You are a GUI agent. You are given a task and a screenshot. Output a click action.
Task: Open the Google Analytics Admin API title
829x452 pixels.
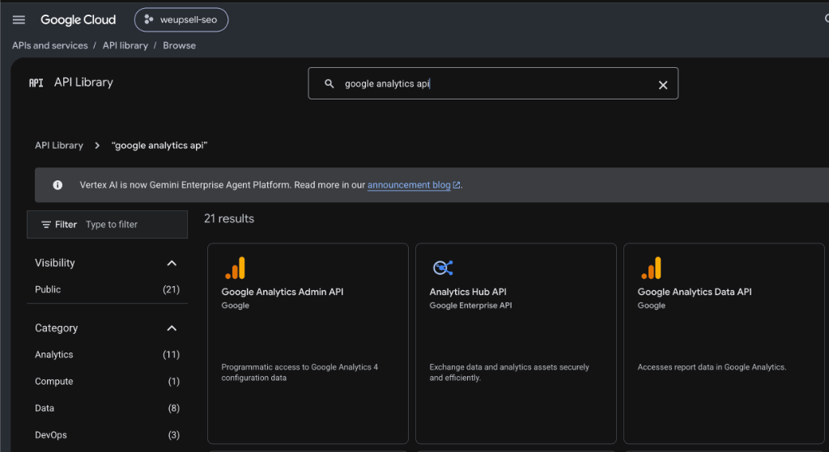283,291
